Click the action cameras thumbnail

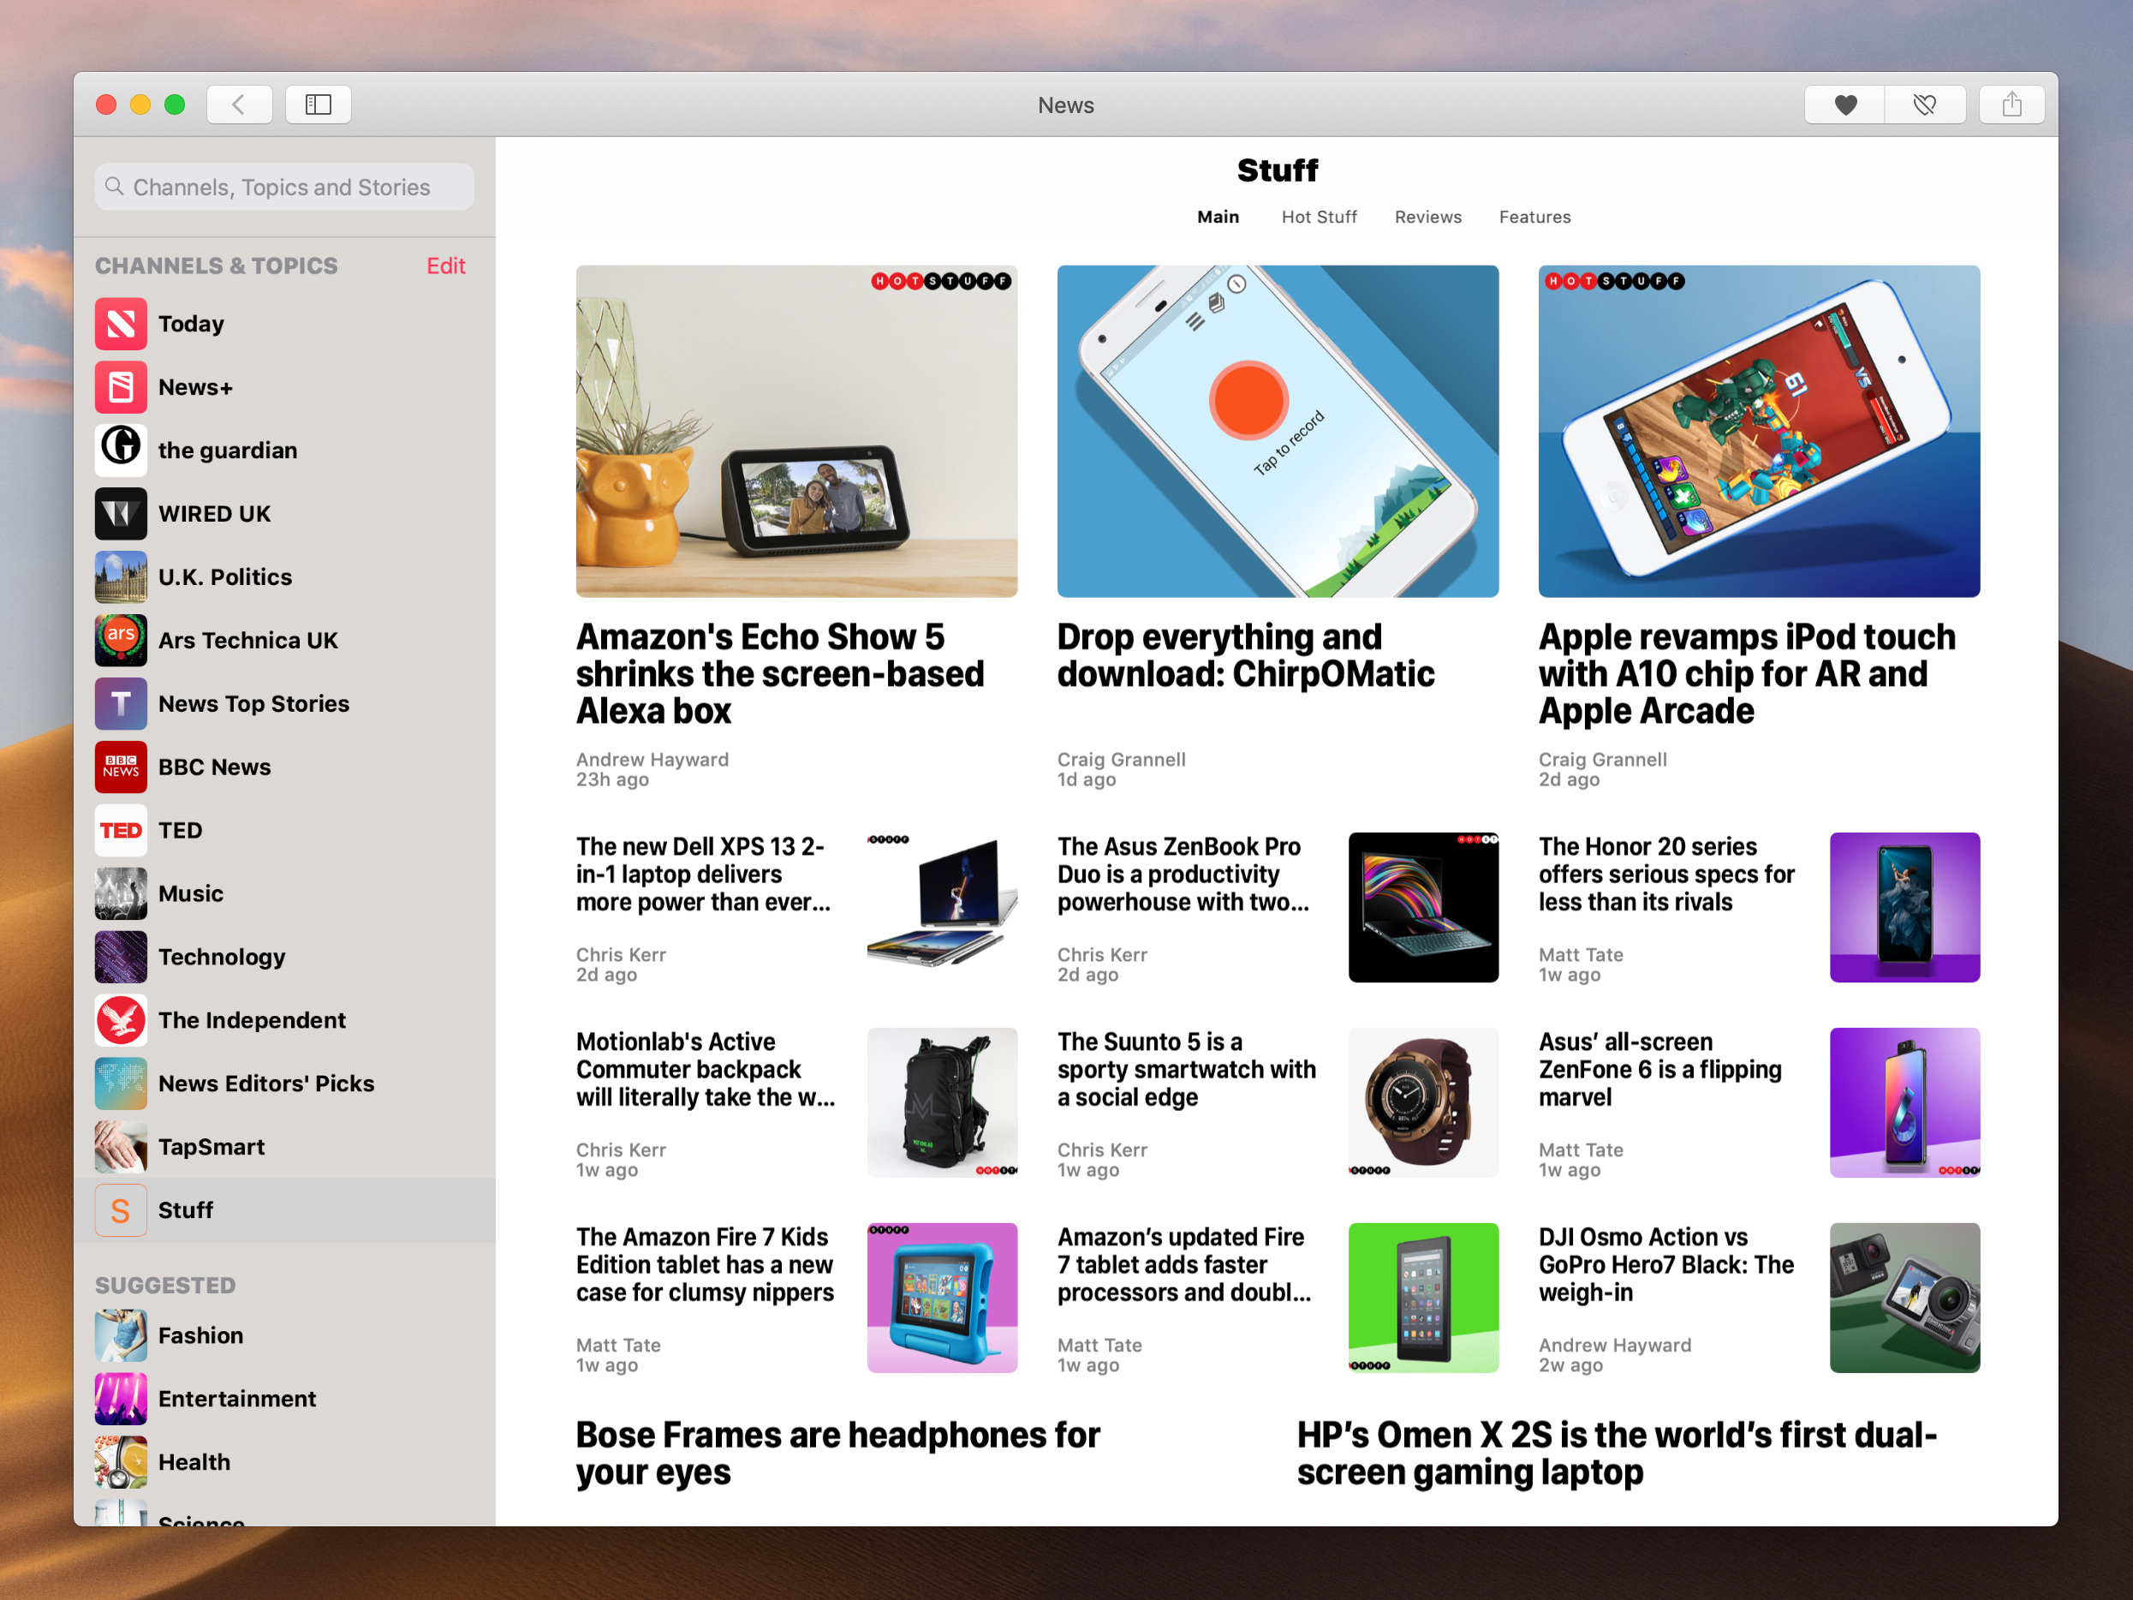point(1904,1299)
